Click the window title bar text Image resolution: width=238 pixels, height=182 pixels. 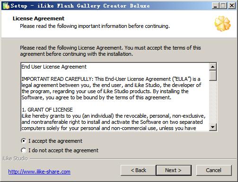[80, 6]
